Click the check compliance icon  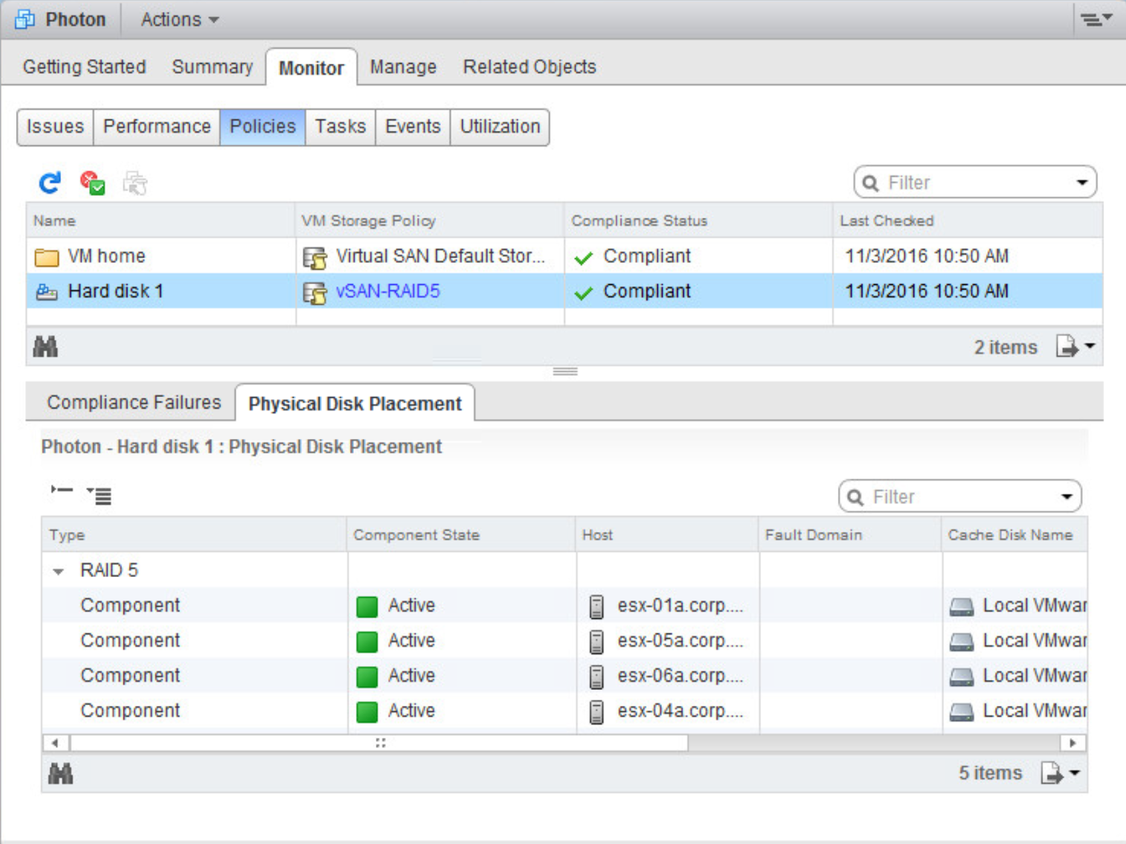[92, 183]
